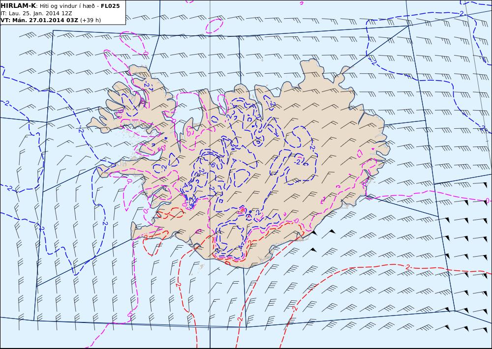Viewport: 492px width, 349px height.
Task: Select the '(+39 h)' forecast offset text
Action: [x=91, y=20]
